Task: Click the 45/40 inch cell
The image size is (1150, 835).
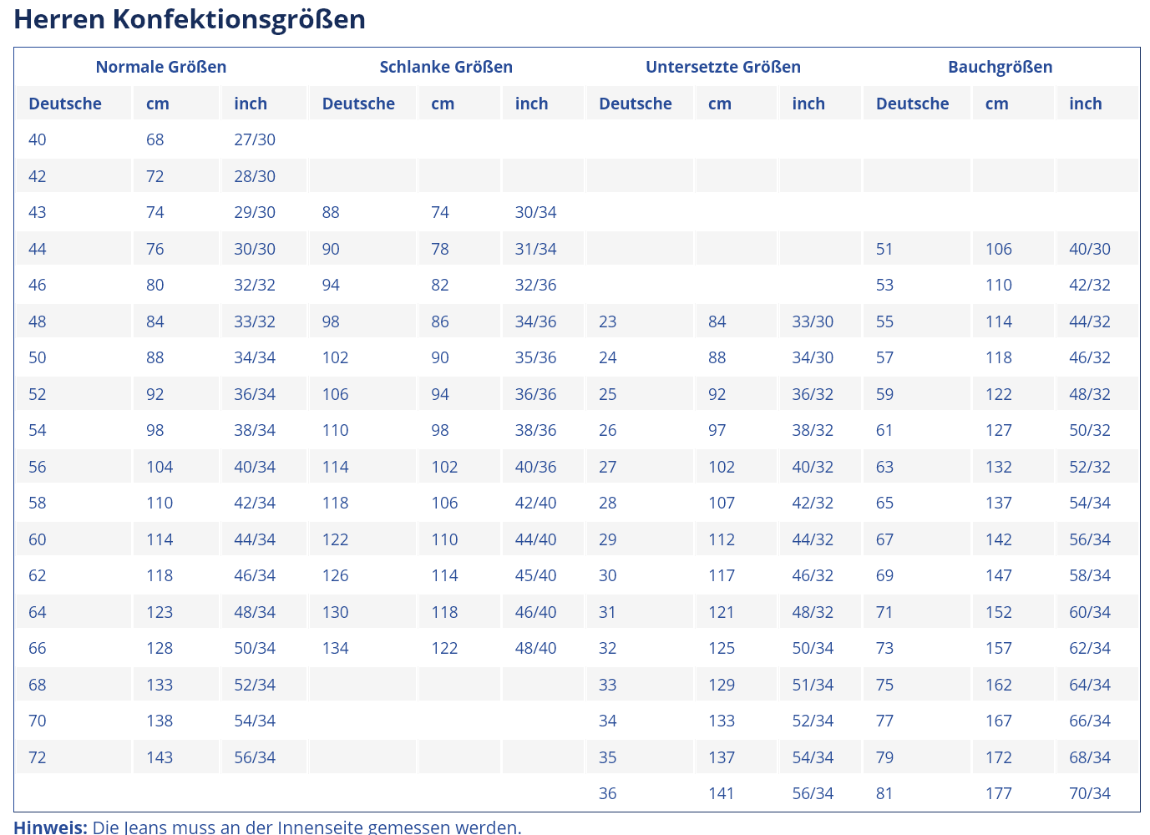Action: pyautogui.click(x=535, y=575)
